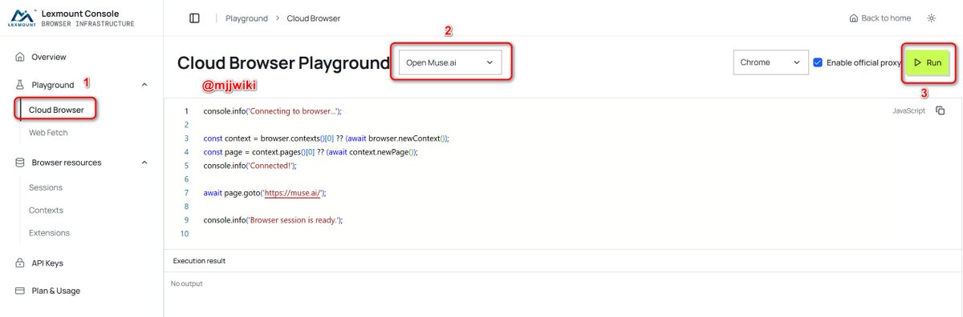The height and width of the screenshot is (317, 963).
Task: Open Sessions in the sidebar
Action: tap(46, 187)
